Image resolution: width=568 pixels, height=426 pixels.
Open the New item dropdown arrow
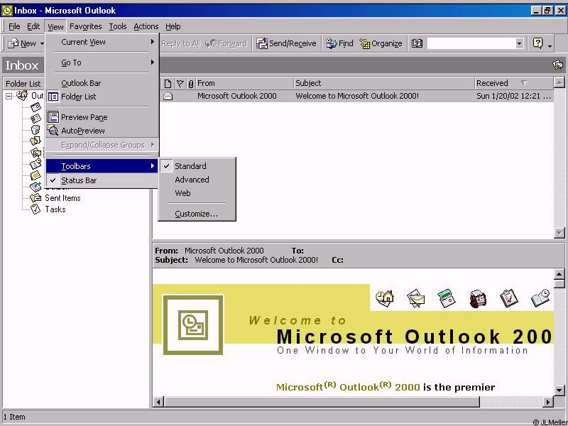[42, 43]
